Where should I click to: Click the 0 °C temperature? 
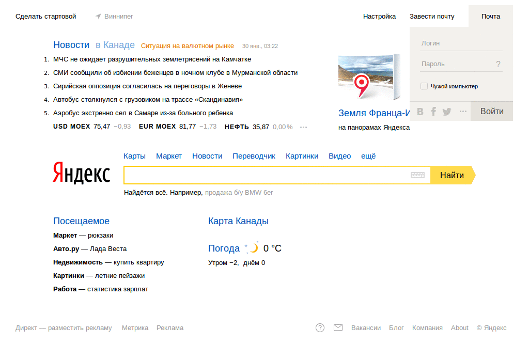coord(272,248)
